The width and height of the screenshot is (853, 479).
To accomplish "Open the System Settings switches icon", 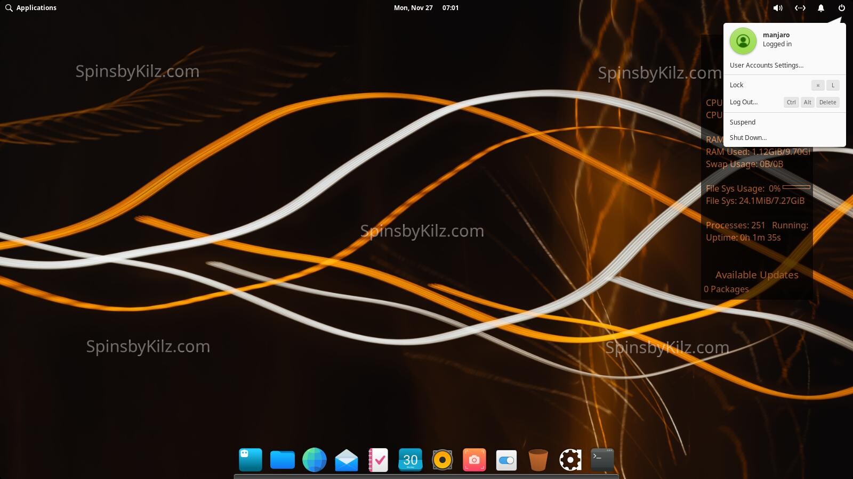I will pos(506,459).
